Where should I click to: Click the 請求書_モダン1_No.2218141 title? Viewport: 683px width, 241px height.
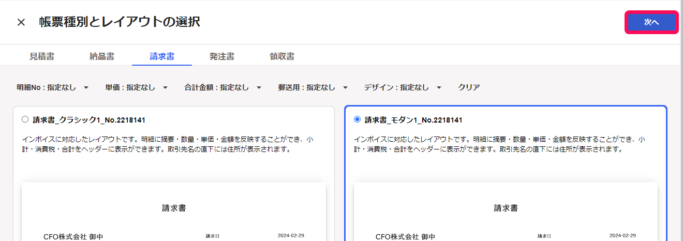[413, 120]
